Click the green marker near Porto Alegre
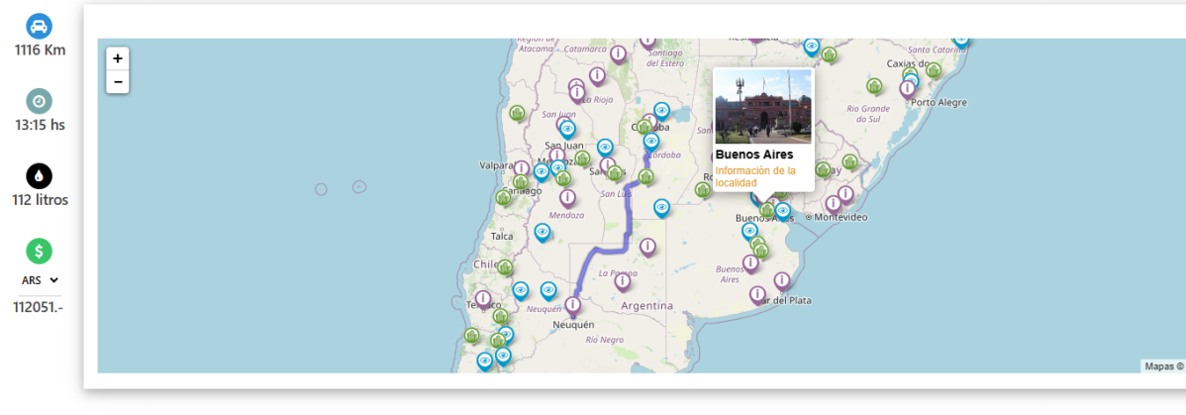The image size is (1186, 415). click(x=934, y=69)
